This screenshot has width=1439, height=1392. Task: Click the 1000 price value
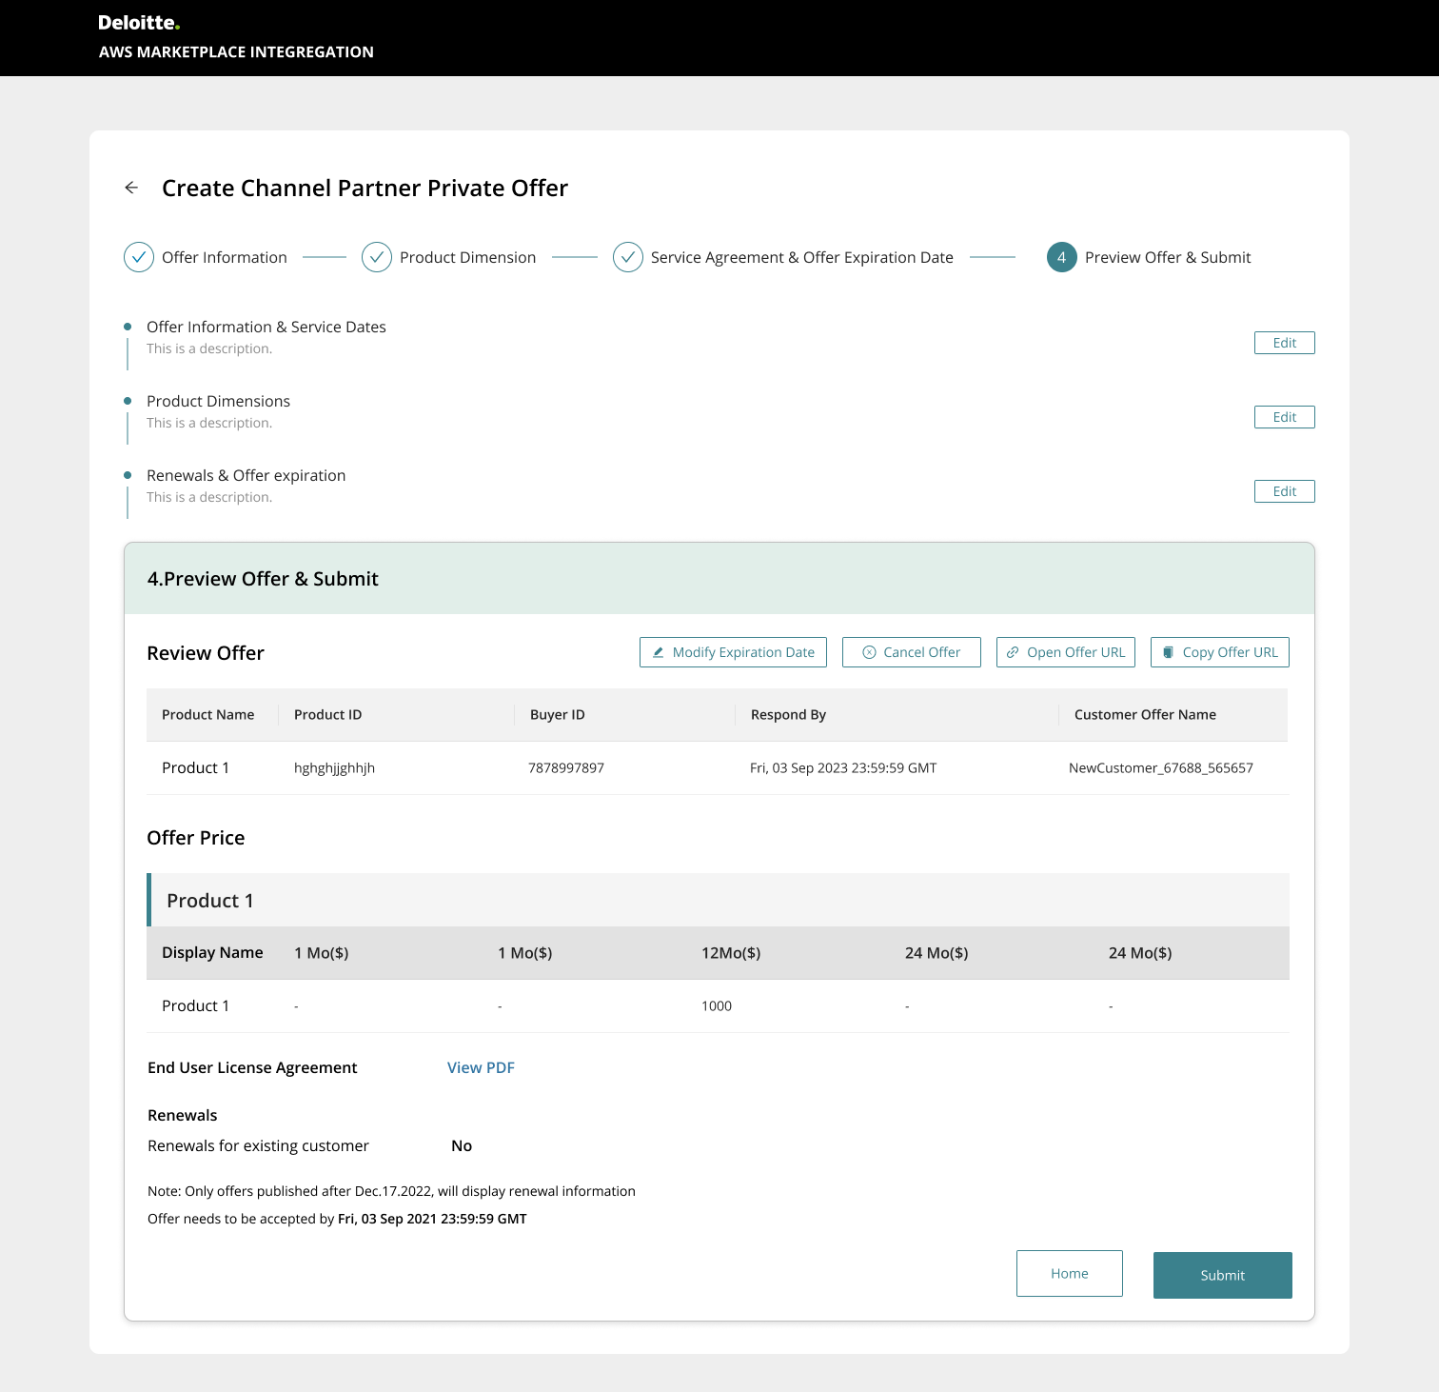(x=717, y=1006)
